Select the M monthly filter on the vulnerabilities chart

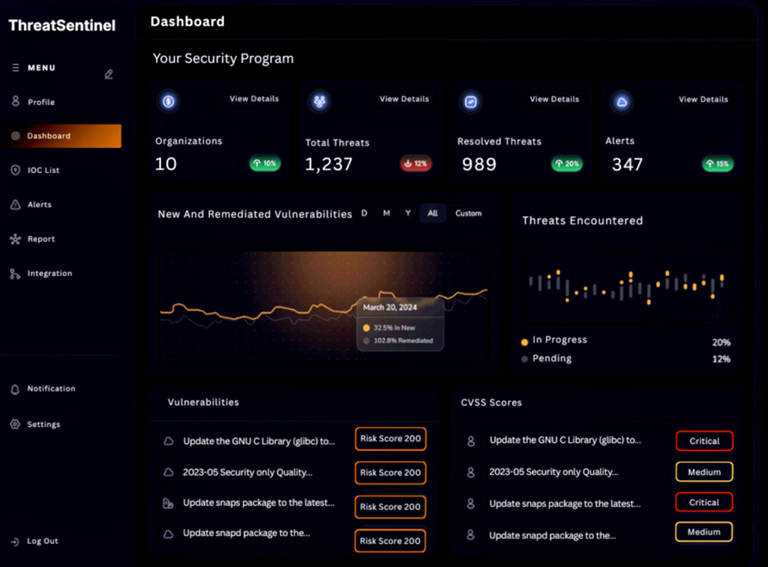(386, 213)
